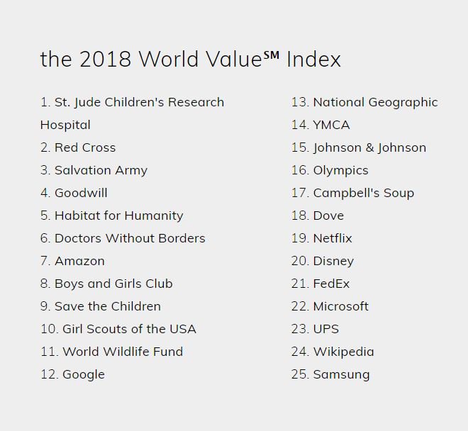Viewport: 468px width, 431px height.
Task: Select "9. Save the Children" entry
Action: click(101, 306)
